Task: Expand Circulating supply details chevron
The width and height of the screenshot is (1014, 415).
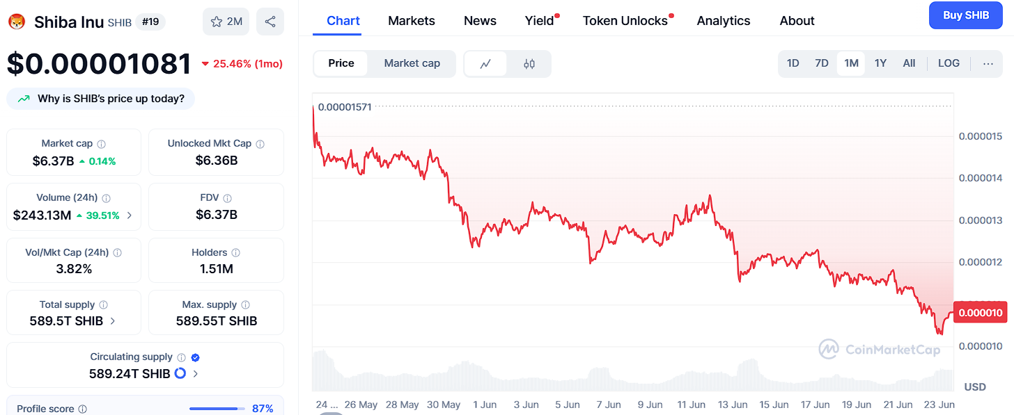Action: pos(196,374)
